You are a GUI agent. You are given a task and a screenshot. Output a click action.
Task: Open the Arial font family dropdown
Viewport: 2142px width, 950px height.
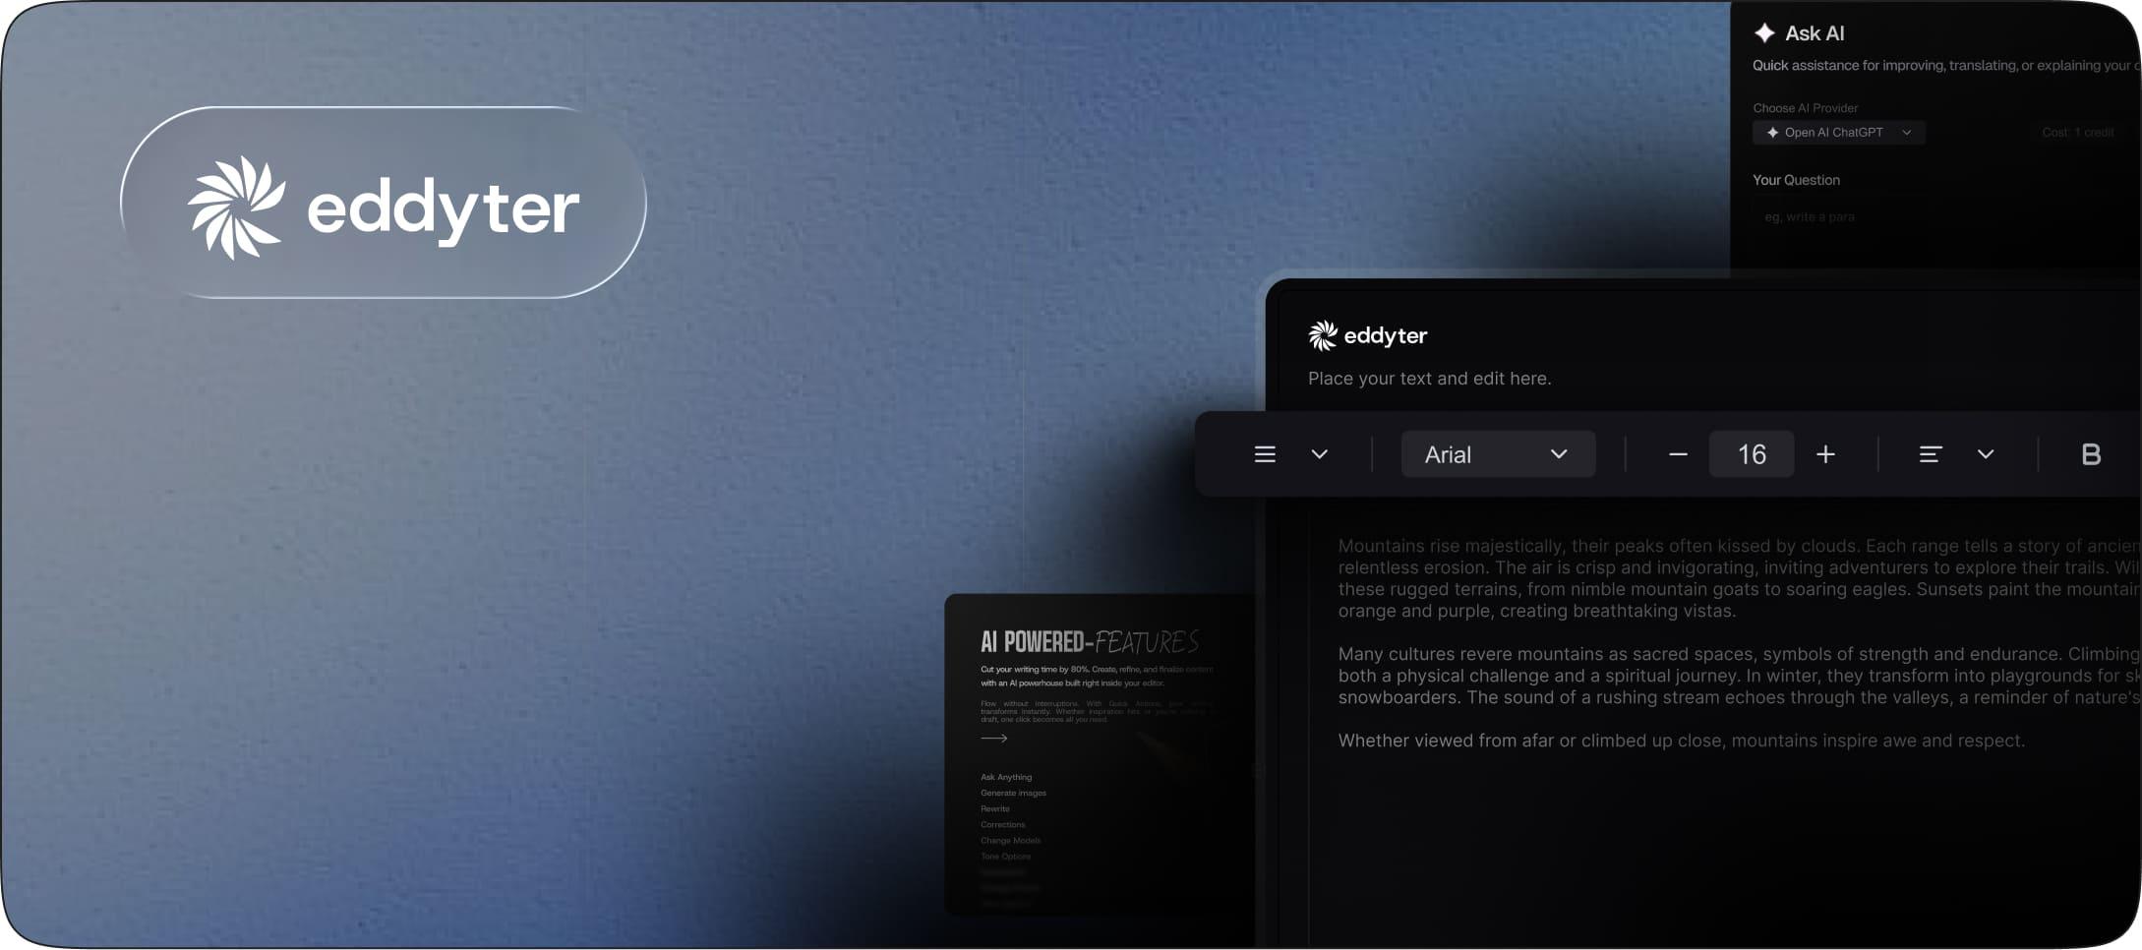pyautogui.click(x=1498, y=454)
